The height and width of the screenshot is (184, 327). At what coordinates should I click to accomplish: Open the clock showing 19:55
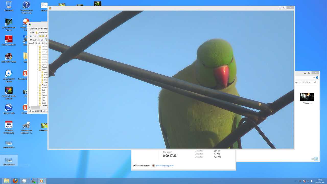[320, 181]
